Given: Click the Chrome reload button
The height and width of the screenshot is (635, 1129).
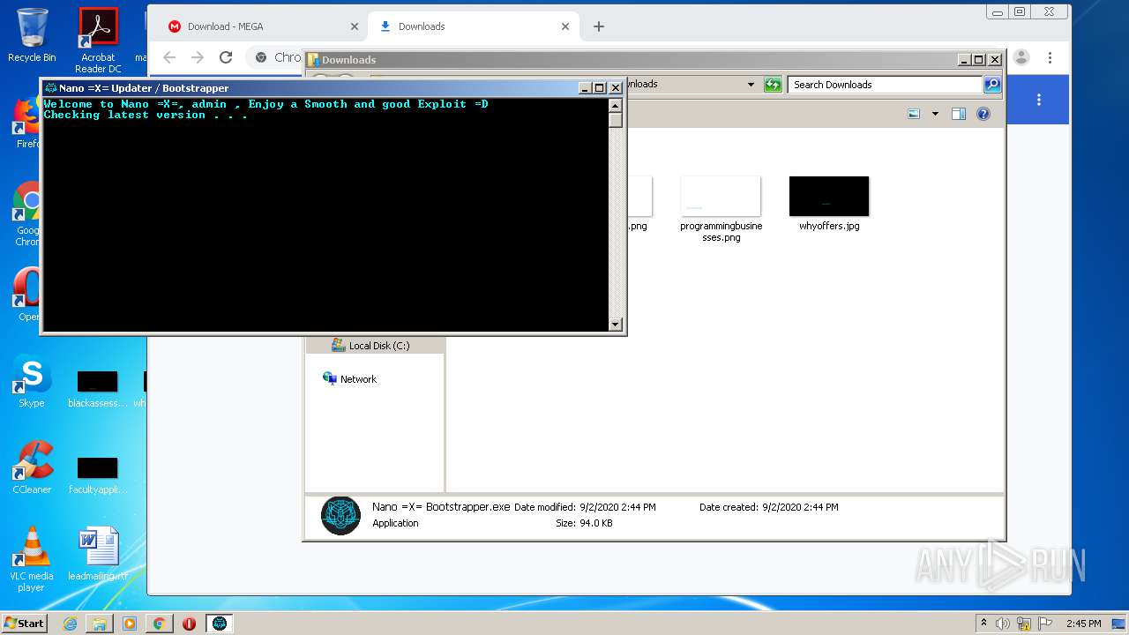Looking at the screenshot, I should pos(226,57).
